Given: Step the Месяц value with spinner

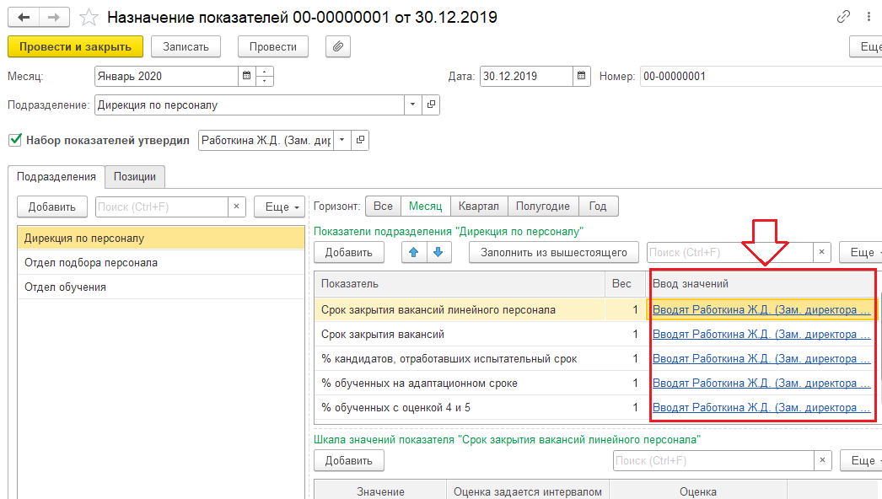Looking at the screenshot, I should (265, 76).
